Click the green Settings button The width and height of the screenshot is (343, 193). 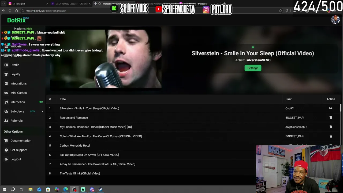253,68
